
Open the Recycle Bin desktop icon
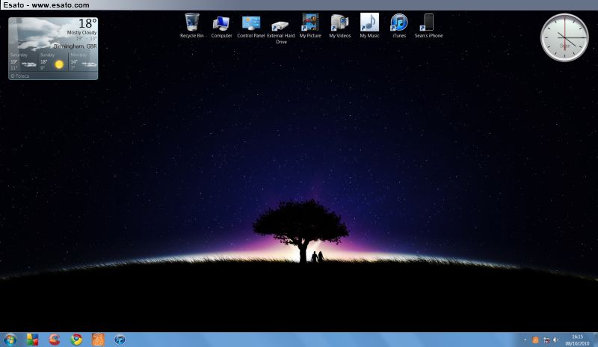point(192,25)
